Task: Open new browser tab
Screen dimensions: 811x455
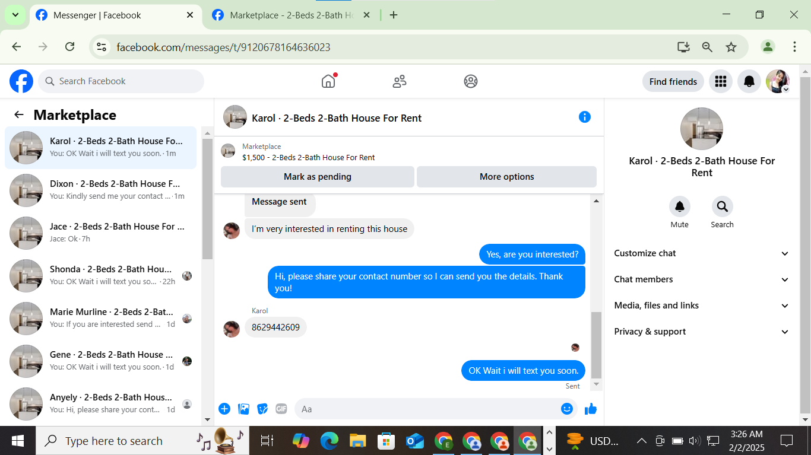Action: (394, 15)
